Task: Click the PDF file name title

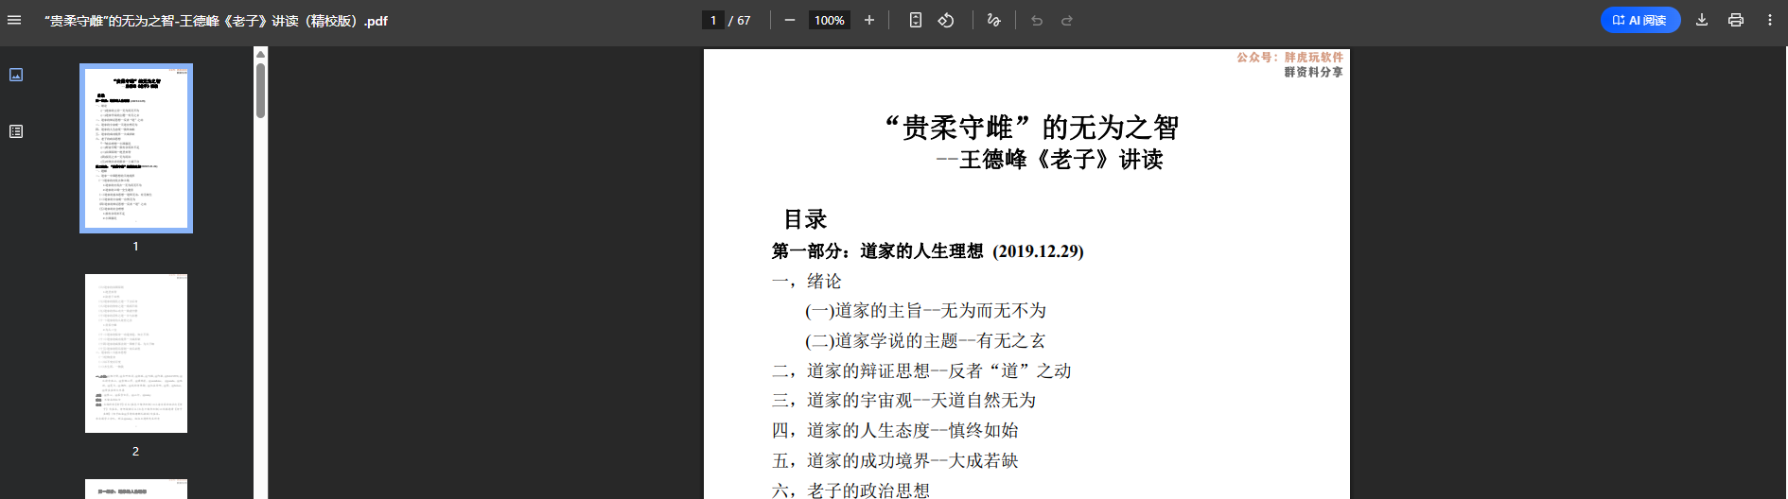Action: (216, 20)
